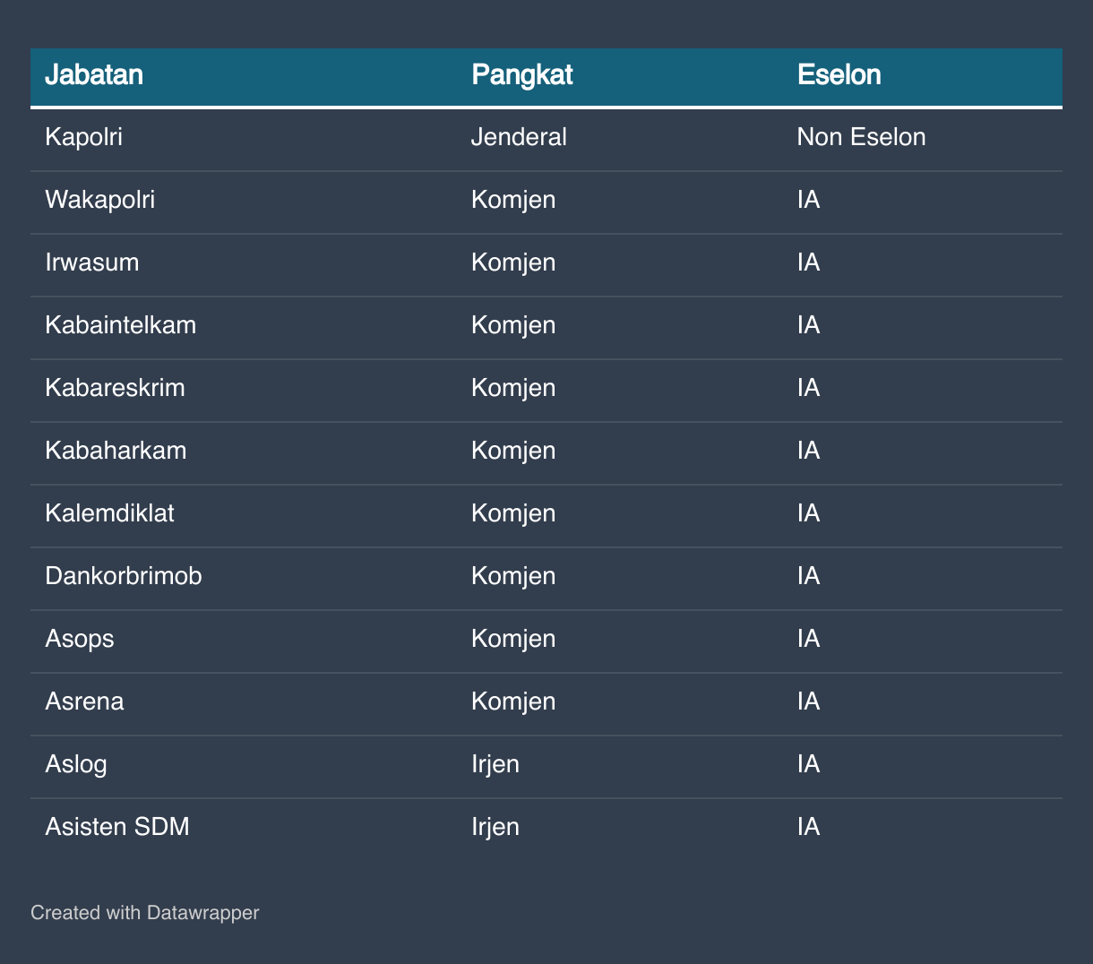Click the Kabaintelkam cell

click(x=121, y=325)
